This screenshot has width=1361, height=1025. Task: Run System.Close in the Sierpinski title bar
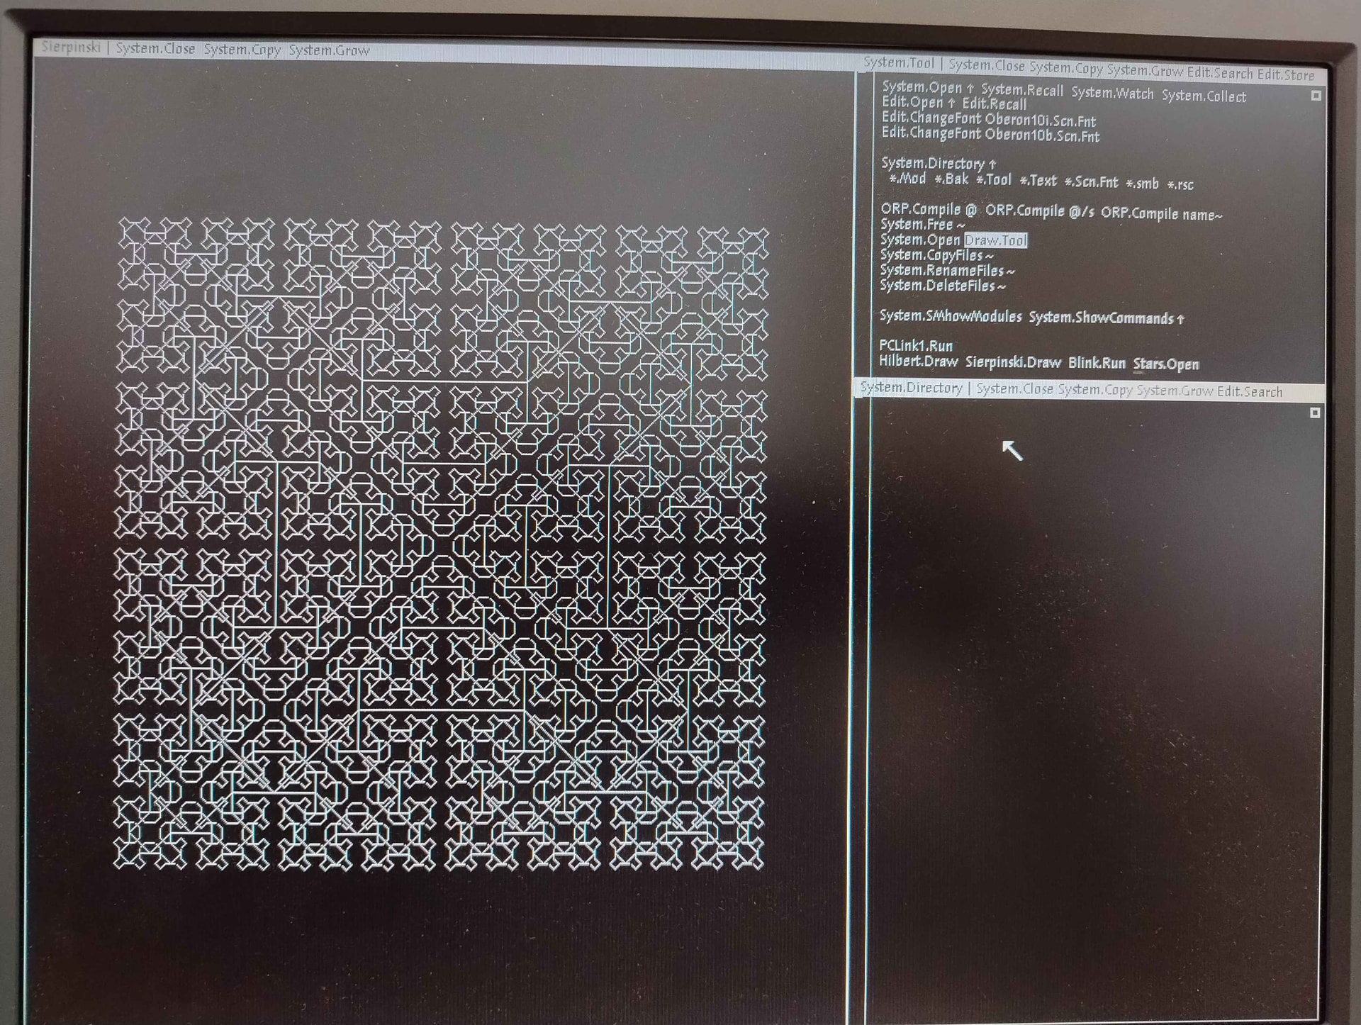155,48
